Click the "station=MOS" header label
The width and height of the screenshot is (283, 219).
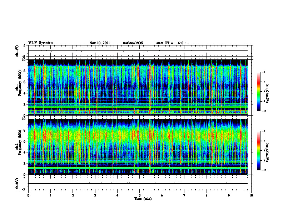click(x=133, y=43)
